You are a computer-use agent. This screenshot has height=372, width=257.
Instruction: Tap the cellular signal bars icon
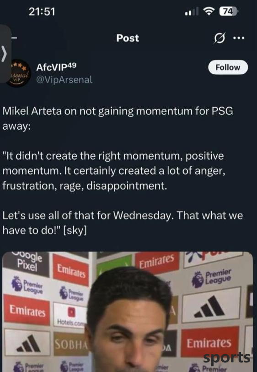point(192,11)
